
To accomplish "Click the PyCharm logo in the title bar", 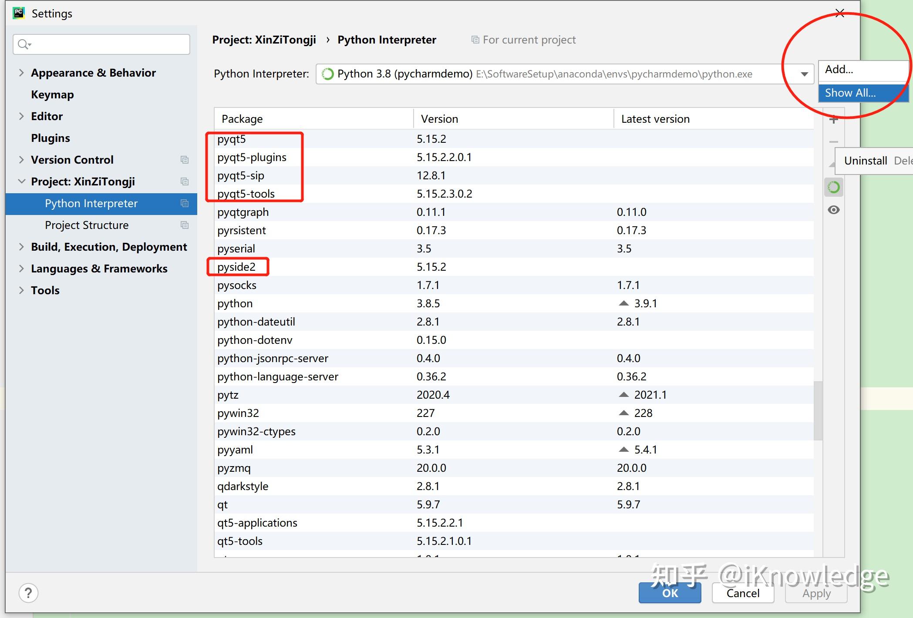I will (x=18, y=13).
